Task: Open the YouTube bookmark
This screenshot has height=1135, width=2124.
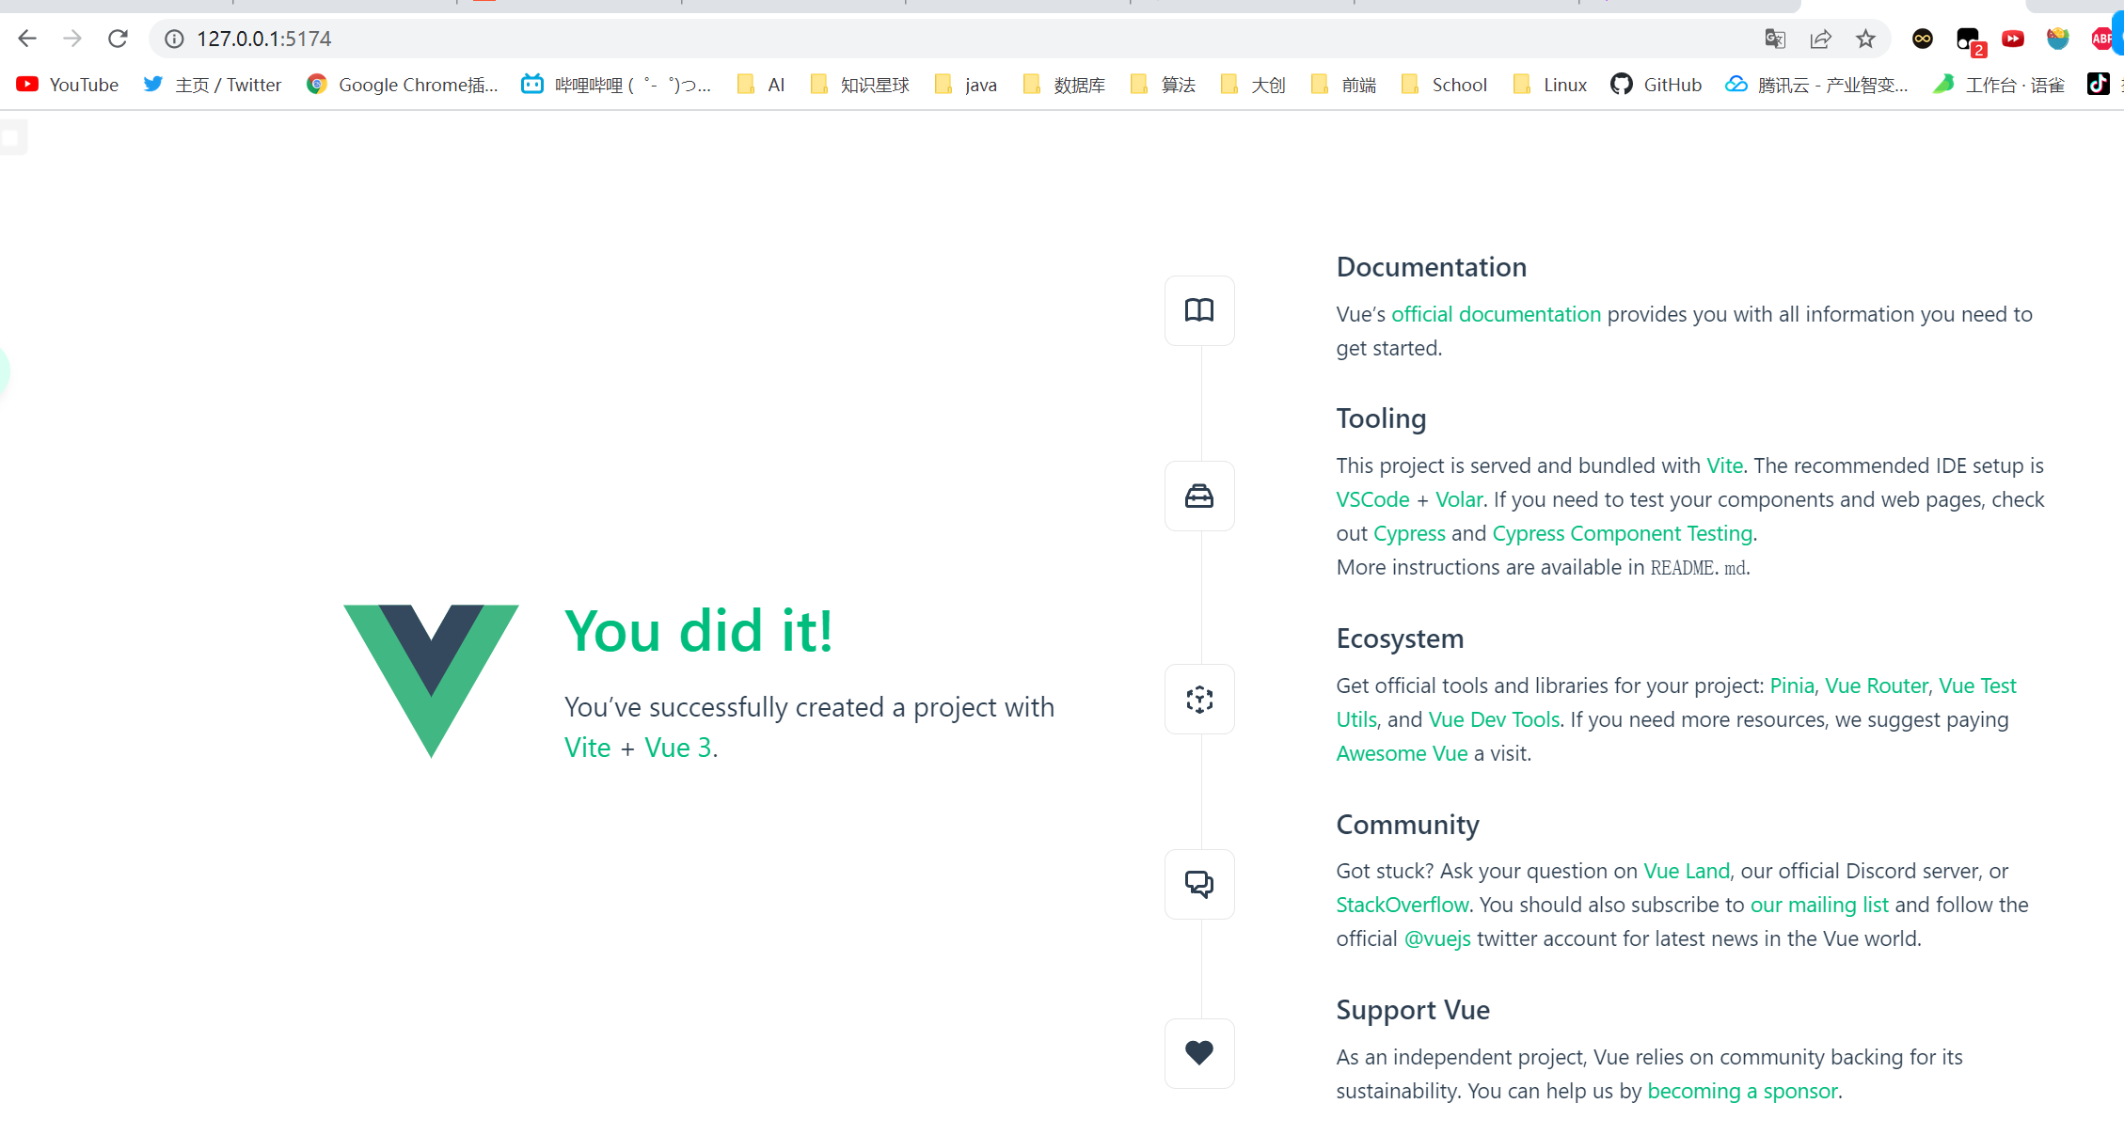Action: pyautogui.click(x=68, y=85)
